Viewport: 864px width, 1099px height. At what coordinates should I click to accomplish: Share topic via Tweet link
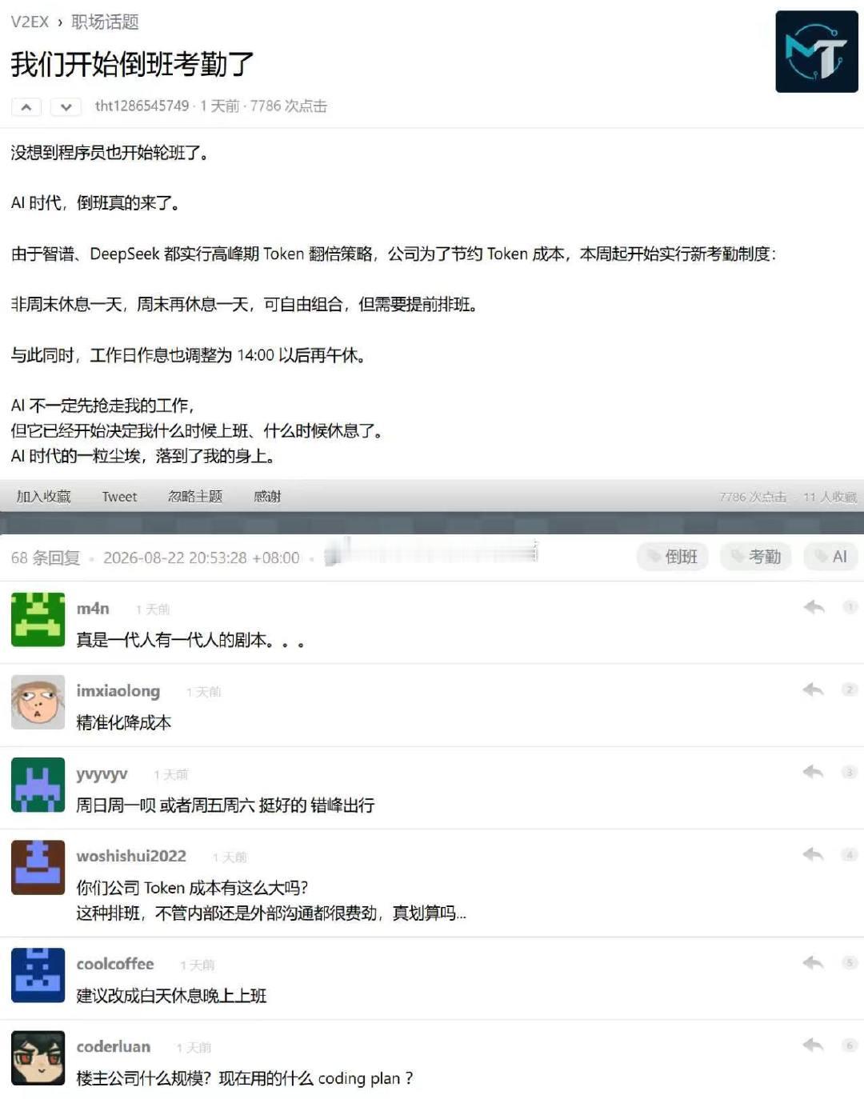[x=119, y=497]
